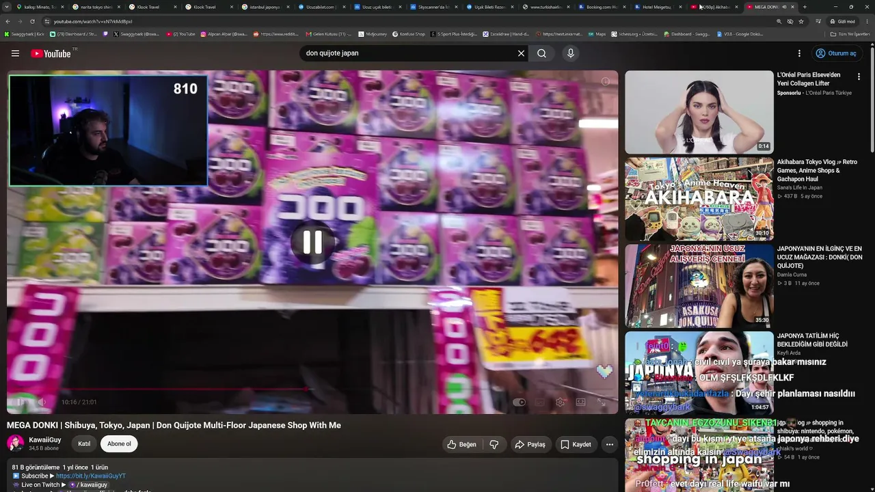Open the Chrome three-dot menu
The width and height of the screenshot is (875, 492).
tap(866, 21)
